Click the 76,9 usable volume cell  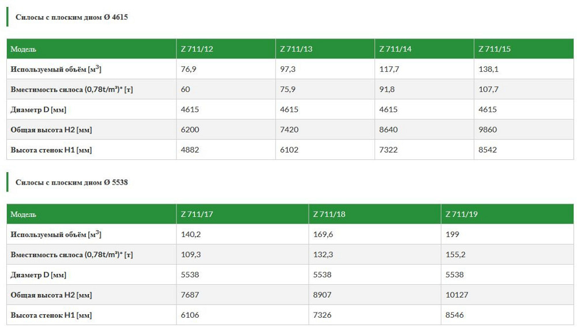[x=189, y=69]
